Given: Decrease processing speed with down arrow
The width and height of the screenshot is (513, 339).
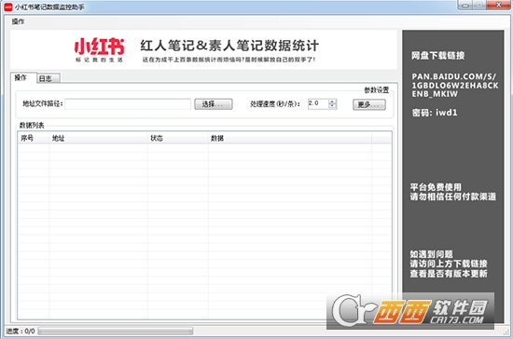Looking at the screenshot, I should click(x=332, y=106).
